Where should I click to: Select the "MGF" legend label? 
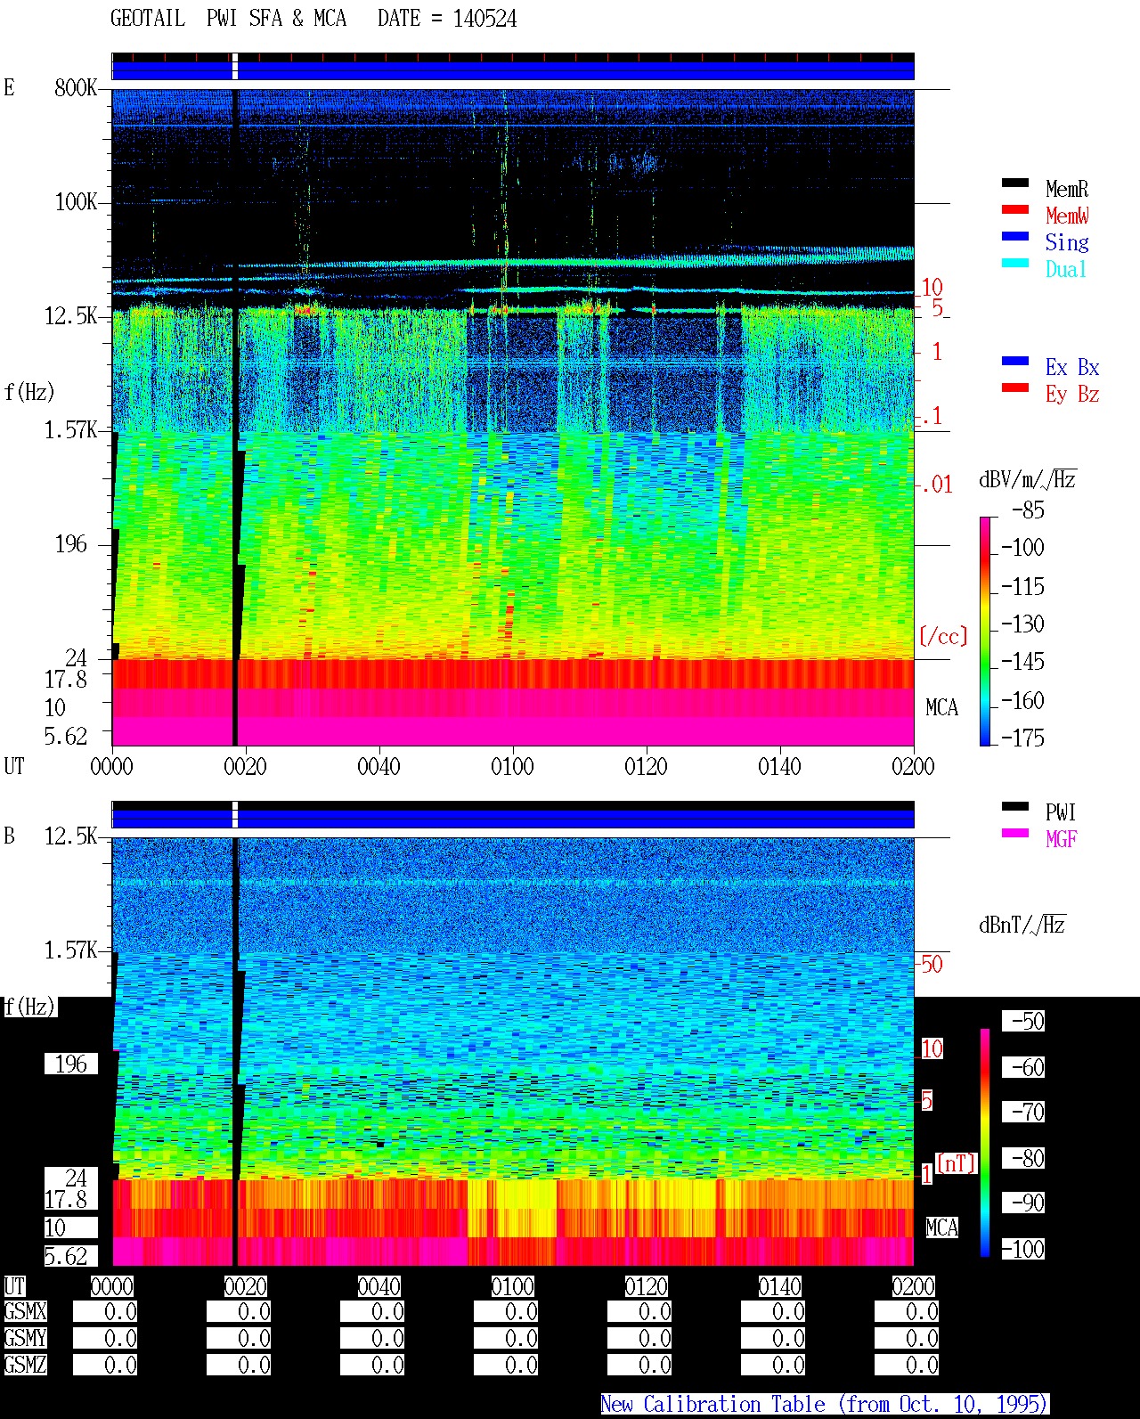1061,839
